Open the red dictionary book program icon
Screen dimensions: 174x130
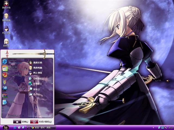(5, 75)
